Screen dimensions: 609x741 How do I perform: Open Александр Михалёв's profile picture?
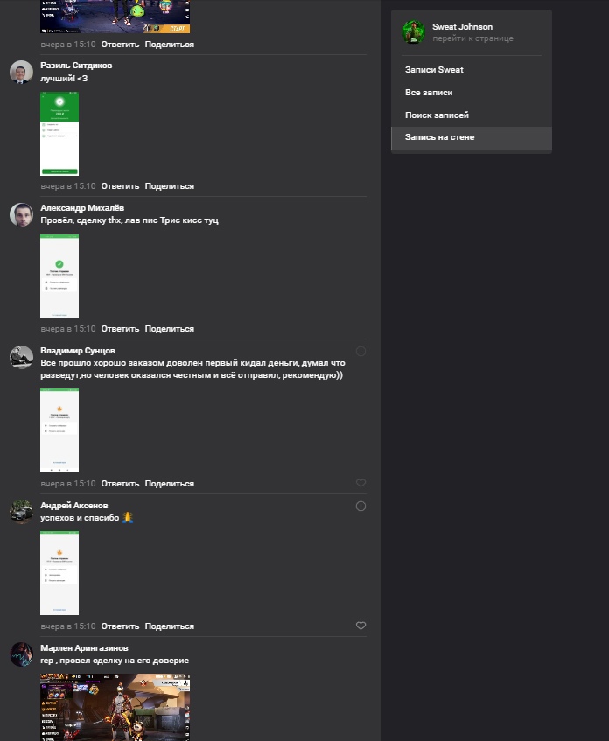coord(21,214)
